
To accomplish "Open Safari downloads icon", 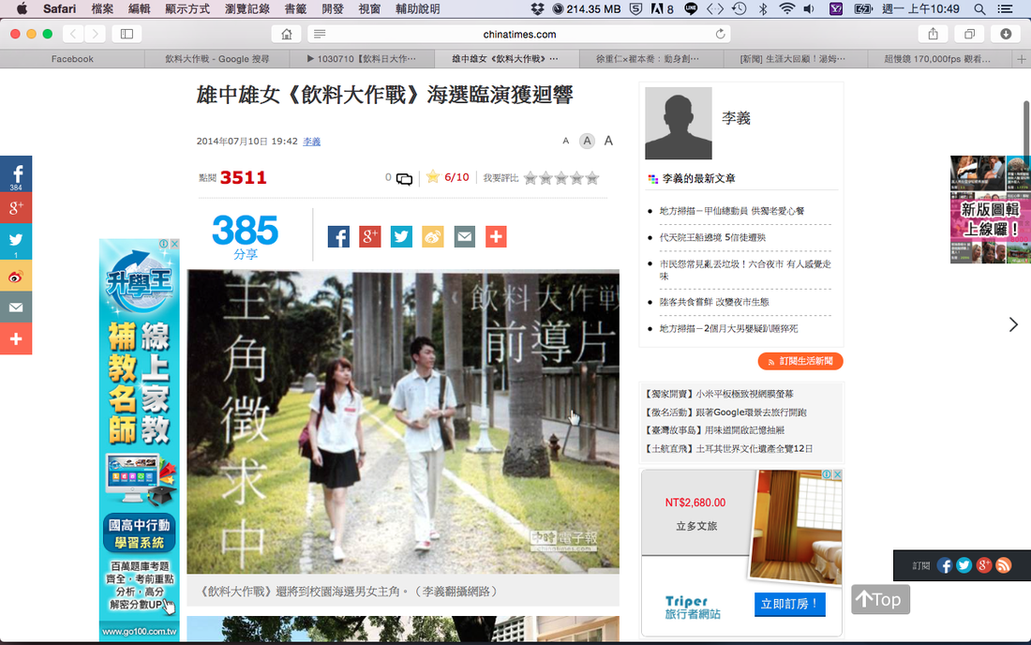I will pyautogui.click(x=1006, y=34).
